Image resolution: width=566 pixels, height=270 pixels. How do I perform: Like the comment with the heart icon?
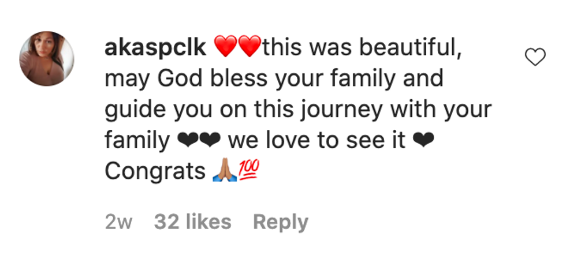535,57
